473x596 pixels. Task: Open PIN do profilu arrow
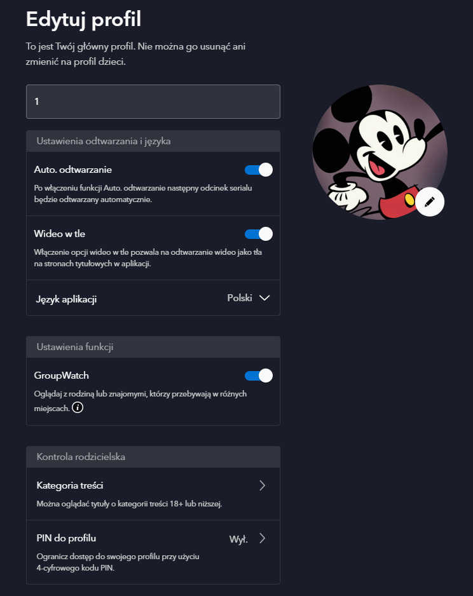(x=263, y=538)
